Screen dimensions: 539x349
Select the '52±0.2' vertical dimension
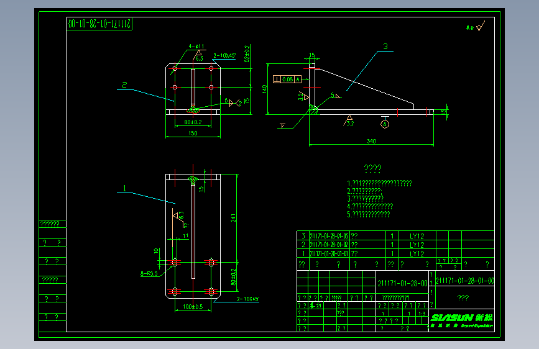(247, 53)
